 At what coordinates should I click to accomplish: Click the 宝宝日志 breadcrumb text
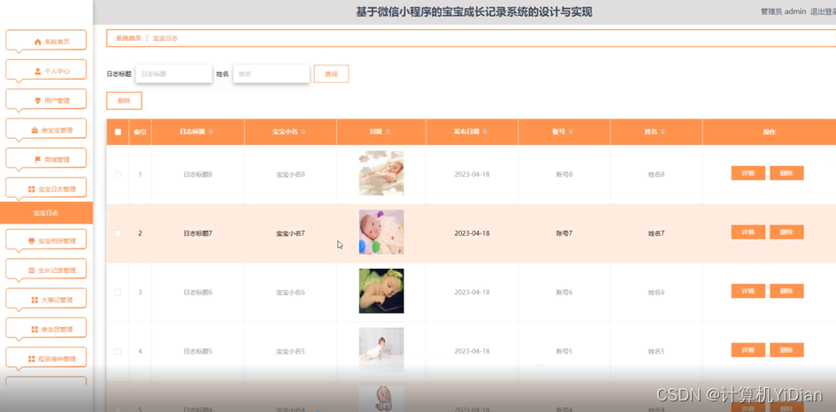coord(165,38)
